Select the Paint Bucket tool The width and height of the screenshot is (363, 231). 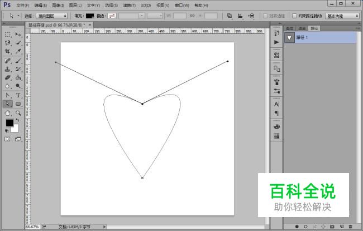coord(18,77)
